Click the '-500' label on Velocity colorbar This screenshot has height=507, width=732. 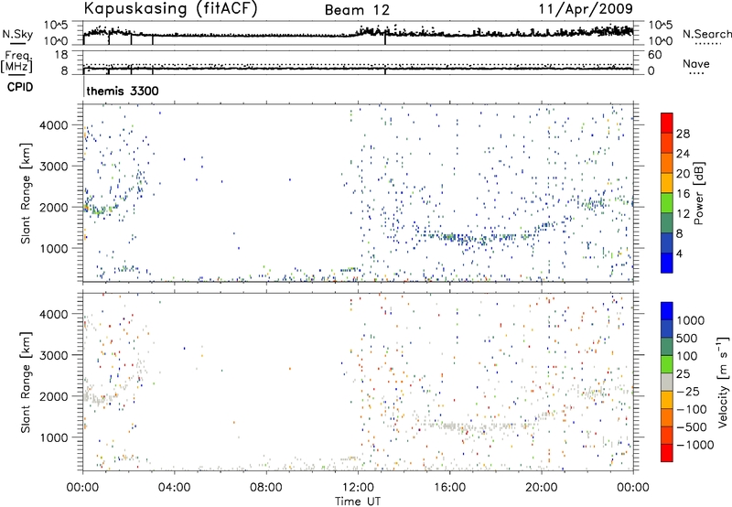point(692,426)
